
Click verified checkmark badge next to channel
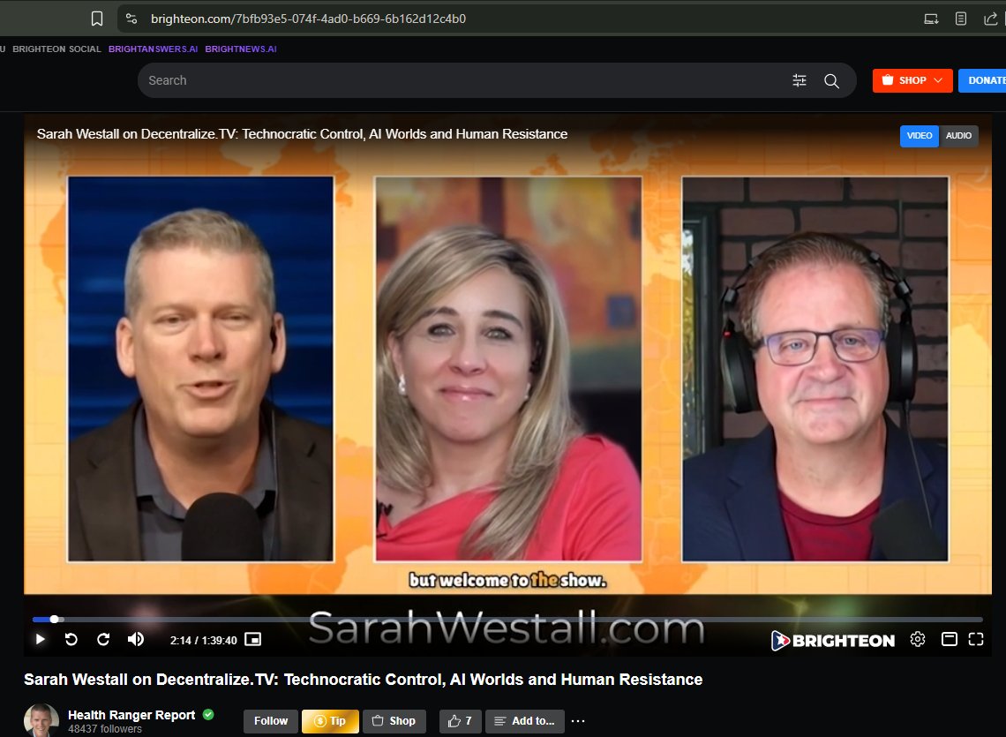click(208, 715)
